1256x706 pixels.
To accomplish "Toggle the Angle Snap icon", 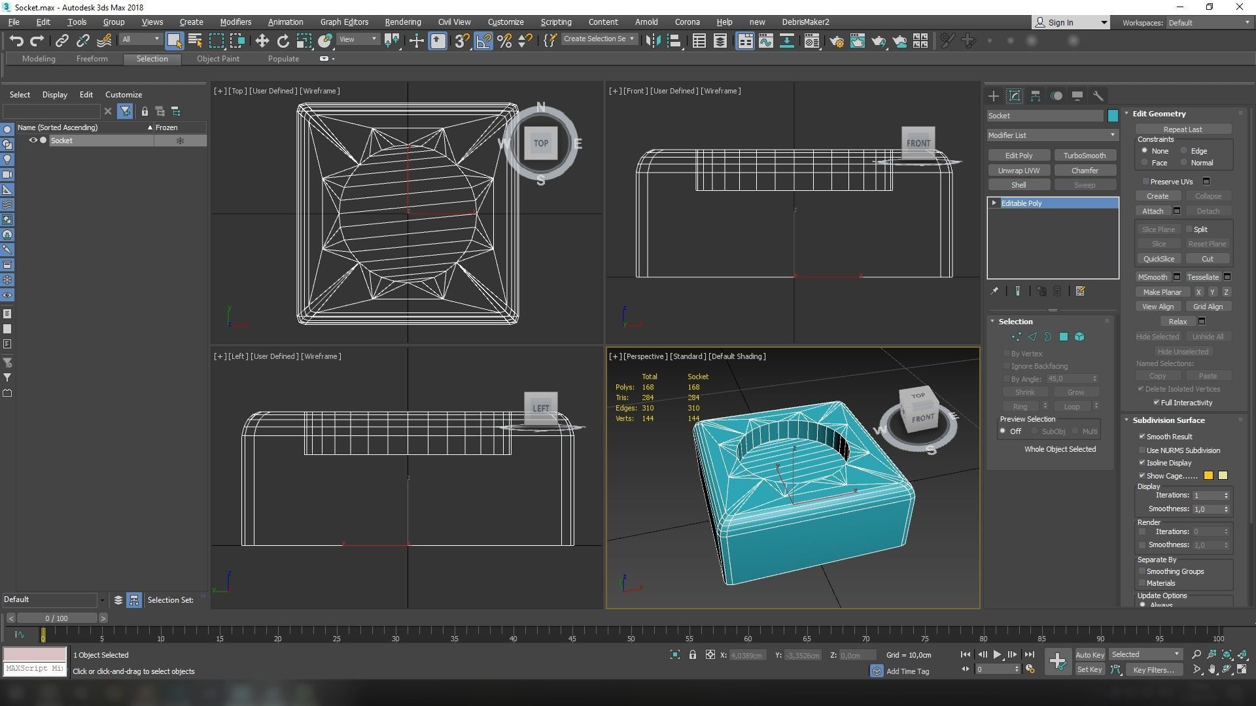I will pos(483,41).
